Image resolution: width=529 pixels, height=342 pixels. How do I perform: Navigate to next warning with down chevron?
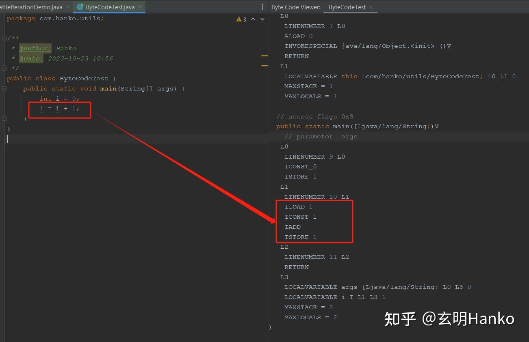(262, 19)
